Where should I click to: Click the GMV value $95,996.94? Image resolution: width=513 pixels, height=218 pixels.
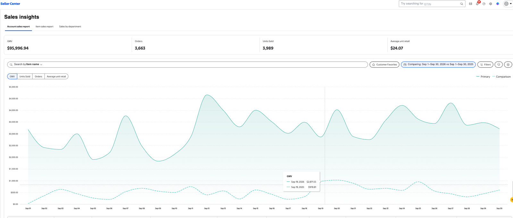tap(18, 48)
